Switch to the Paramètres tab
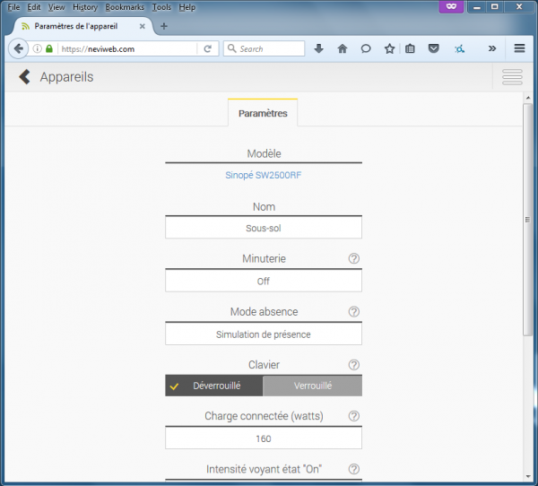Viewport: 538px width, 486px height. click(263, 113)
